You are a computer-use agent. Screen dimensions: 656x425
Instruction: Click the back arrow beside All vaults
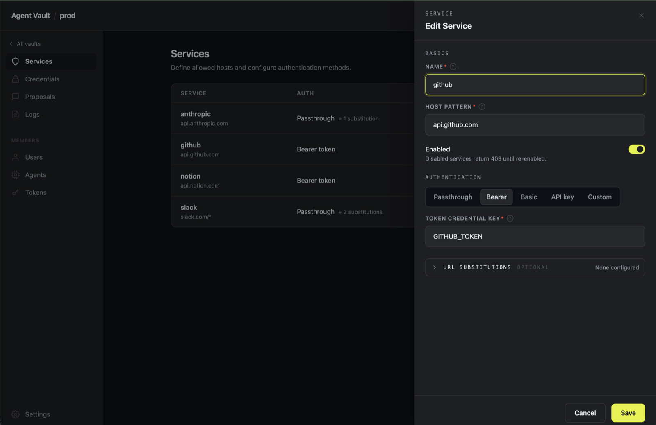(x=11, y=44)
